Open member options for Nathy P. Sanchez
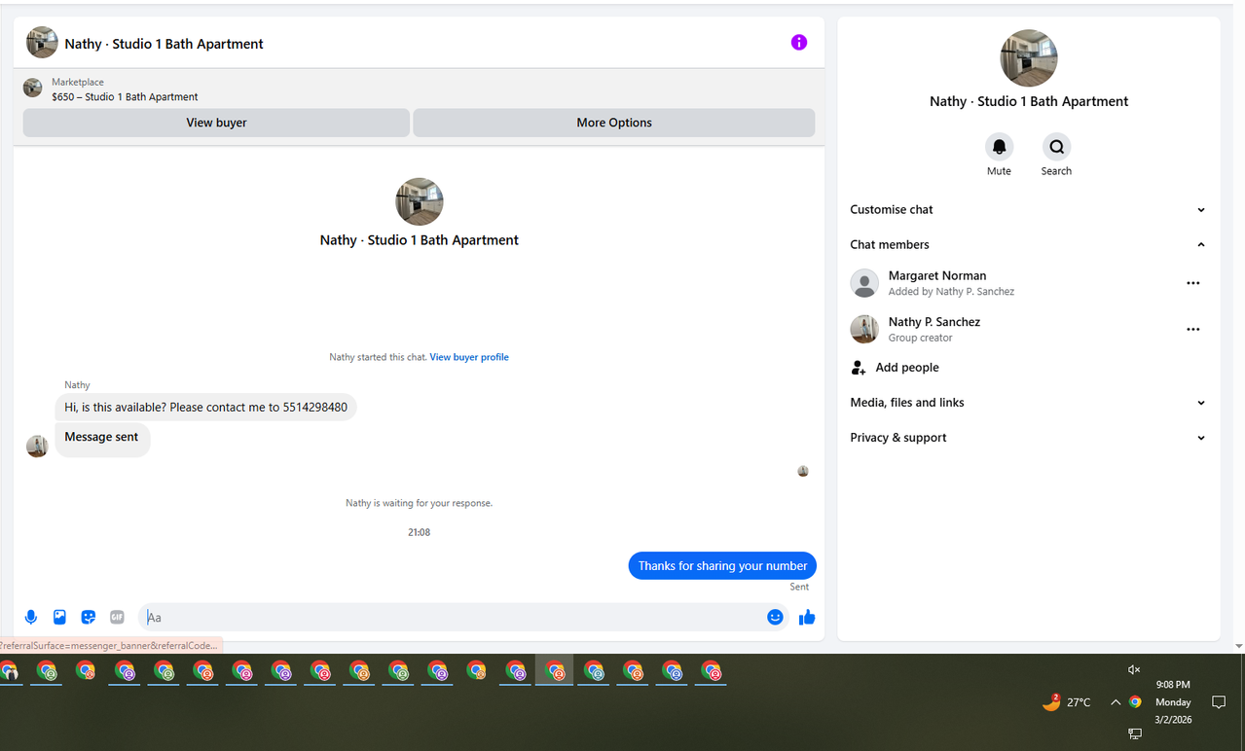 pos(1193,330)
